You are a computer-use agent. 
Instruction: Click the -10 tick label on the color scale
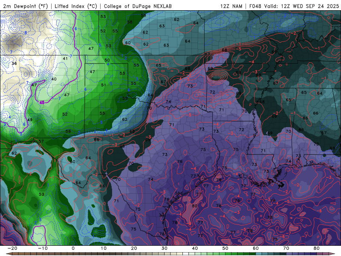[43, 248]
